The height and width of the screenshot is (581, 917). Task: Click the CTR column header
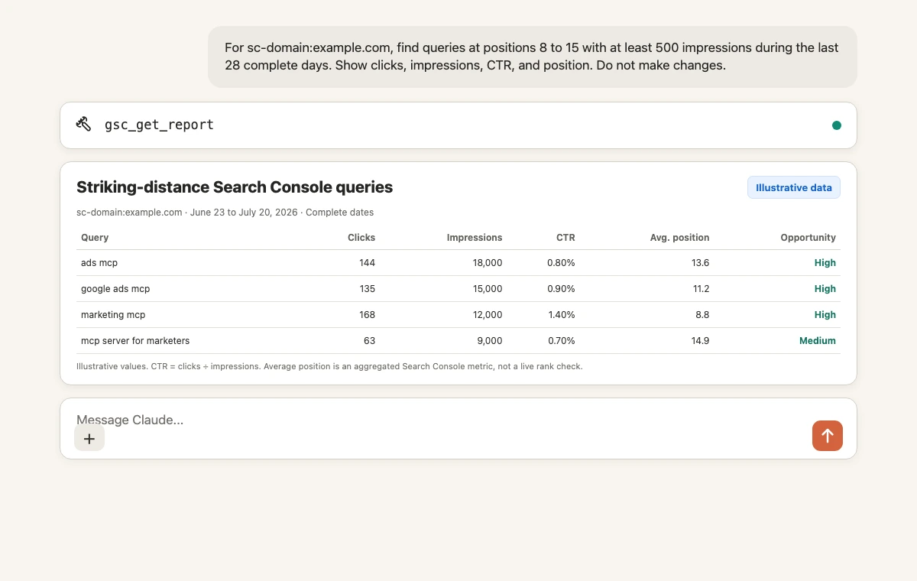click(x=565, y=238)
